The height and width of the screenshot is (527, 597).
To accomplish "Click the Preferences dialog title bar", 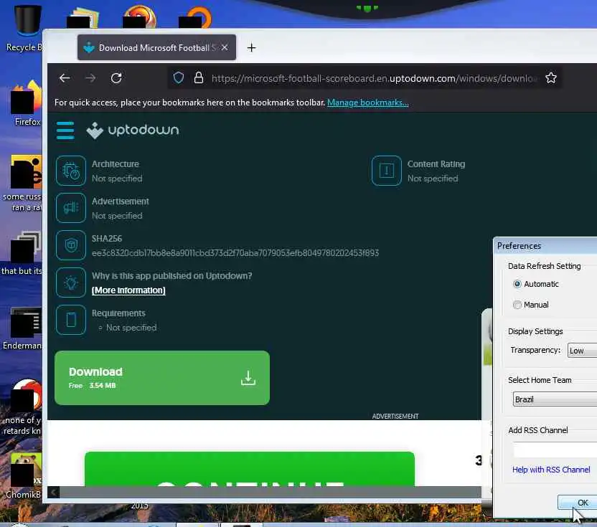I will [x=545, y=246].
